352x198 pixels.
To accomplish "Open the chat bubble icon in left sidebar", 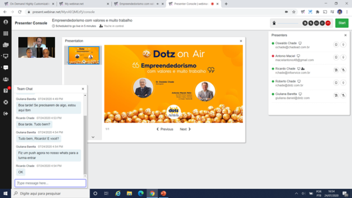I will tap(6, 68).
